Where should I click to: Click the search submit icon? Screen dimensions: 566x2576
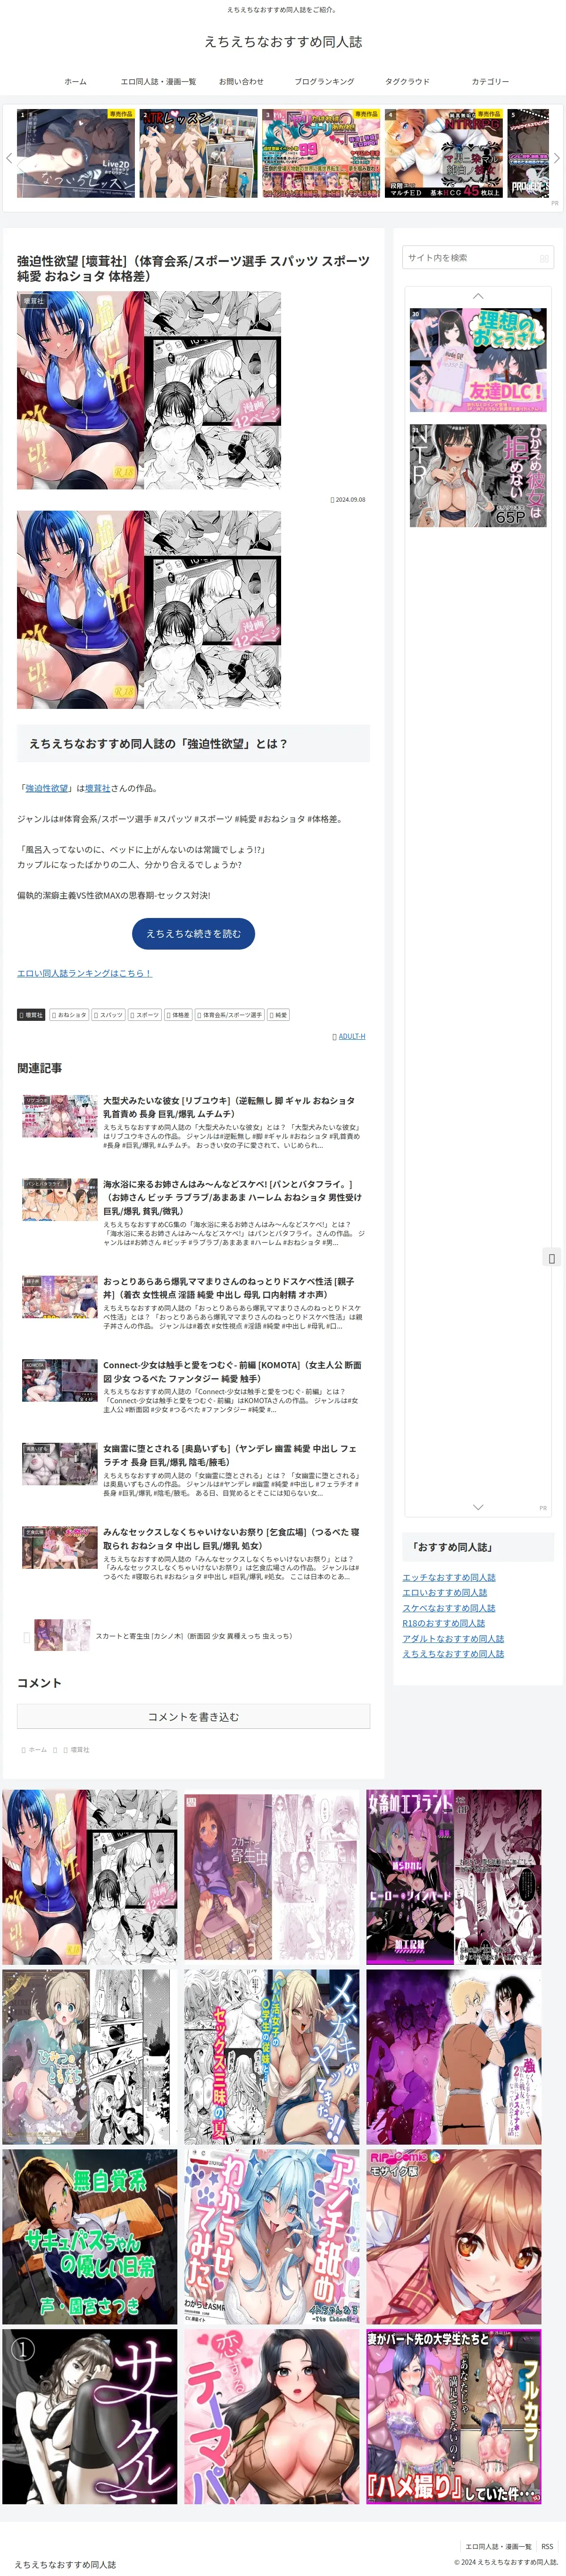544,258
